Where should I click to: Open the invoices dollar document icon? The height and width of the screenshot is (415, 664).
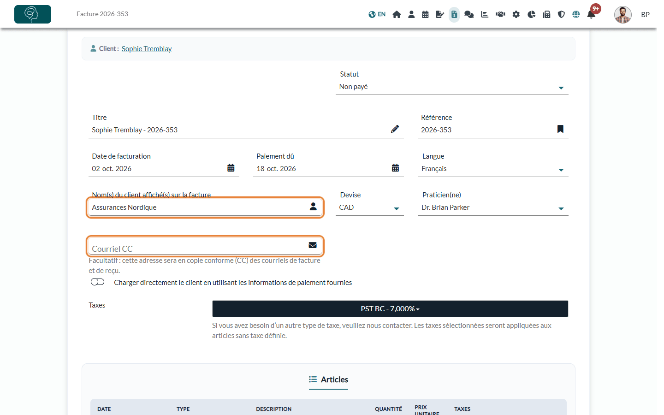[x=454, y=14]
